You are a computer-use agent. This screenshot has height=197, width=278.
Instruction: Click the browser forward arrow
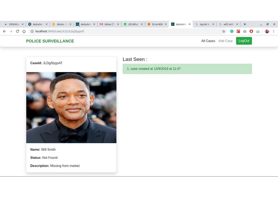(11, 31)
